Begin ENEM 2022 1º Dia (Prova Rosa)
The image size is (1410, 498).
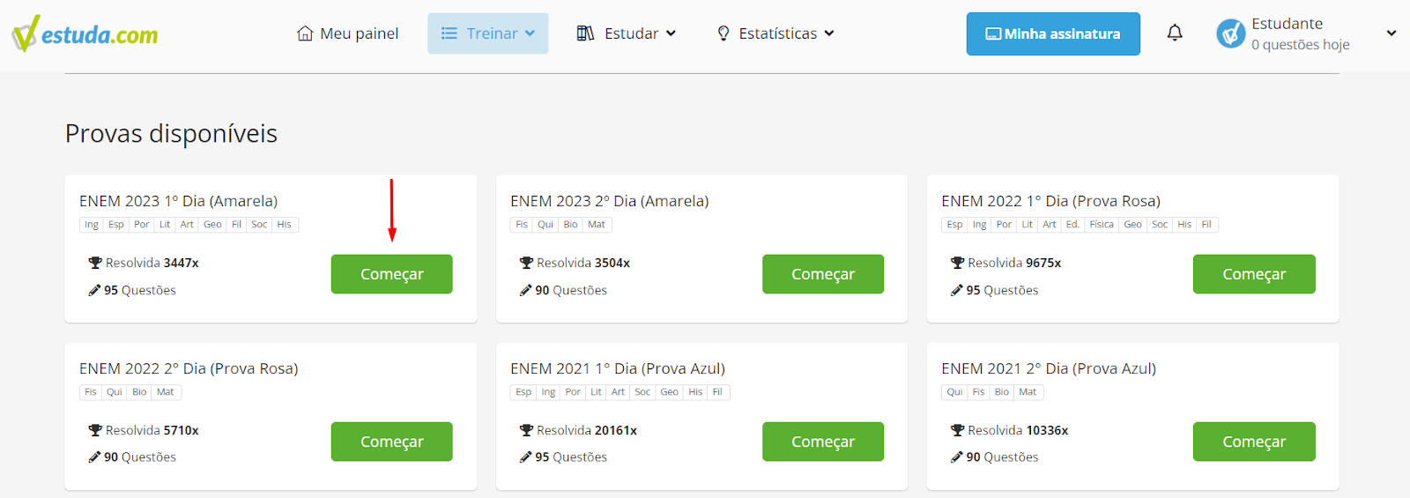[x=1254, y=274]
